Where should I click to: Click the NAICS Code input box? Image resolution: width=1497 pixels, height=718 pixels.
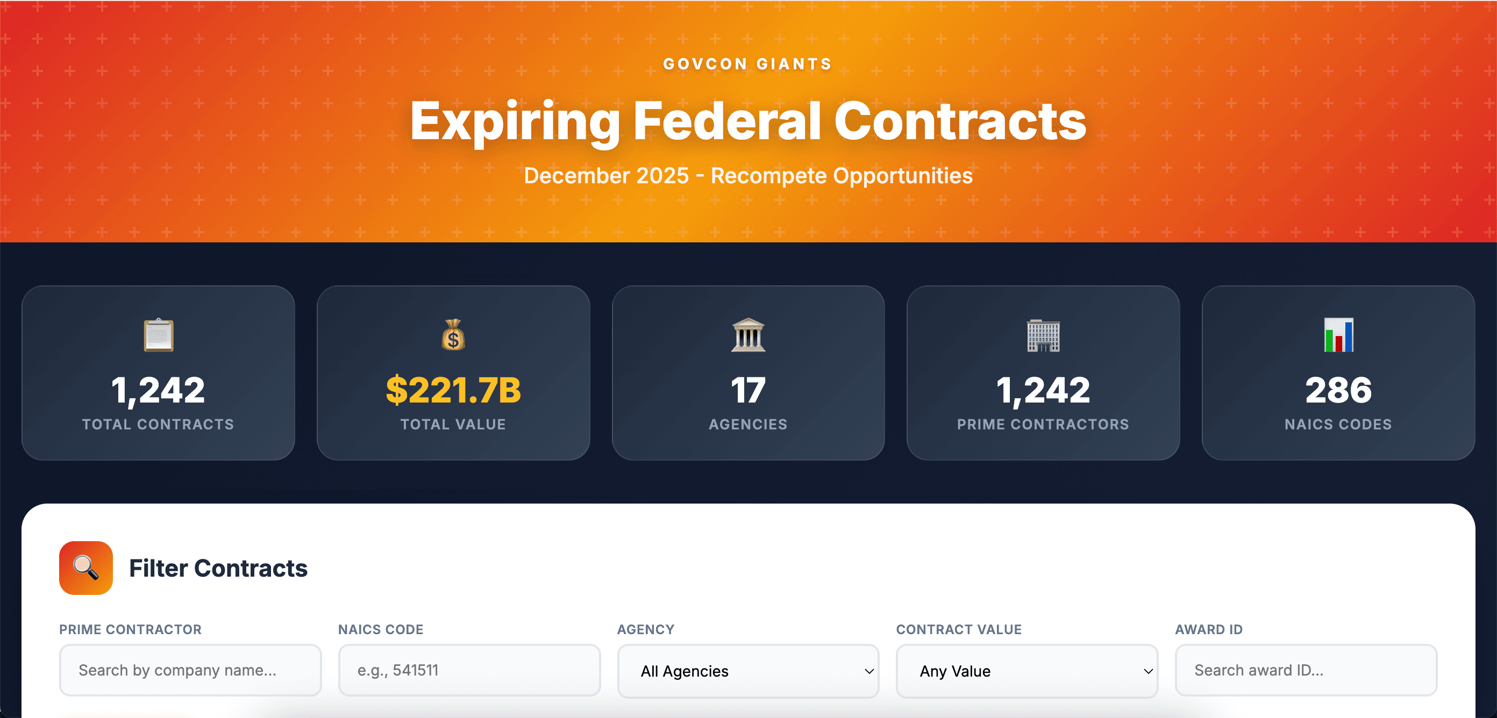pyautogui.click(x=468, y=671)
